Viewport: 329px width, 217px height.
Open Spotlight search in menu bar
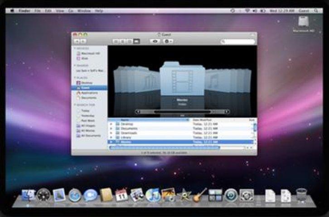(316, 10)
